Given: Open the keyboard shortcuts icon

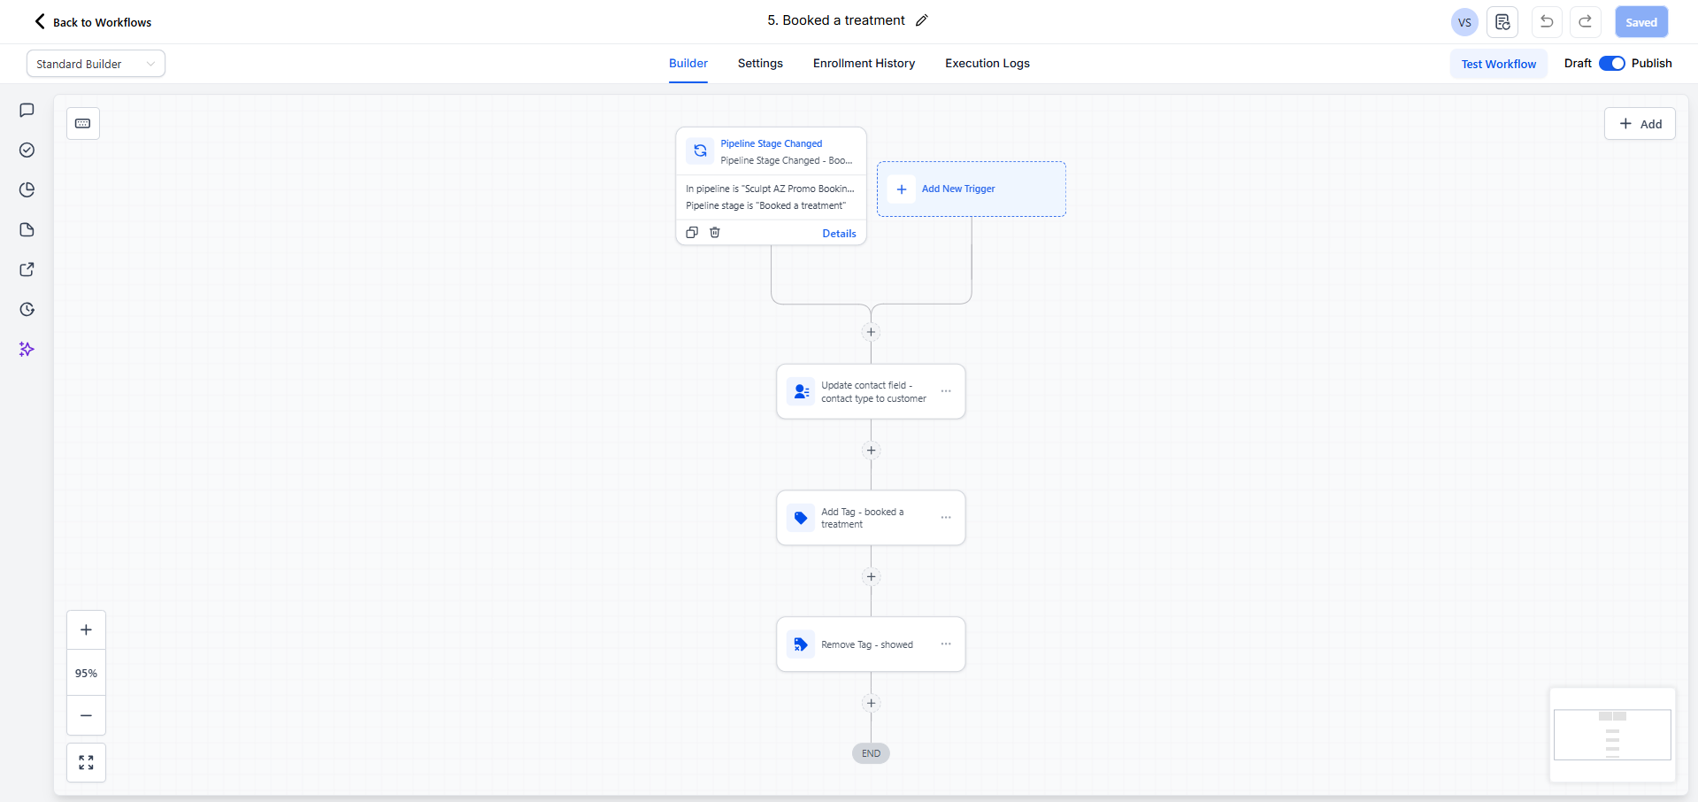Looking at the screenshot, I should coord(83,124).
